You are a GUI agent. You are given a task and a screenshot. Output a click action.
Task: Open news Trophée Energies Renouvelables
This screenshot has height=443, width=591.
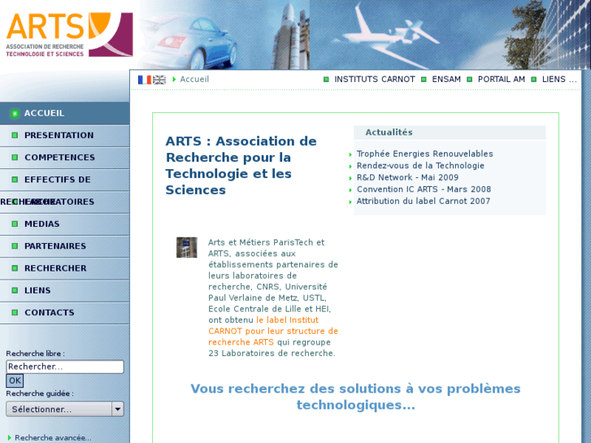pyautogui.click(x=425, y=154)
